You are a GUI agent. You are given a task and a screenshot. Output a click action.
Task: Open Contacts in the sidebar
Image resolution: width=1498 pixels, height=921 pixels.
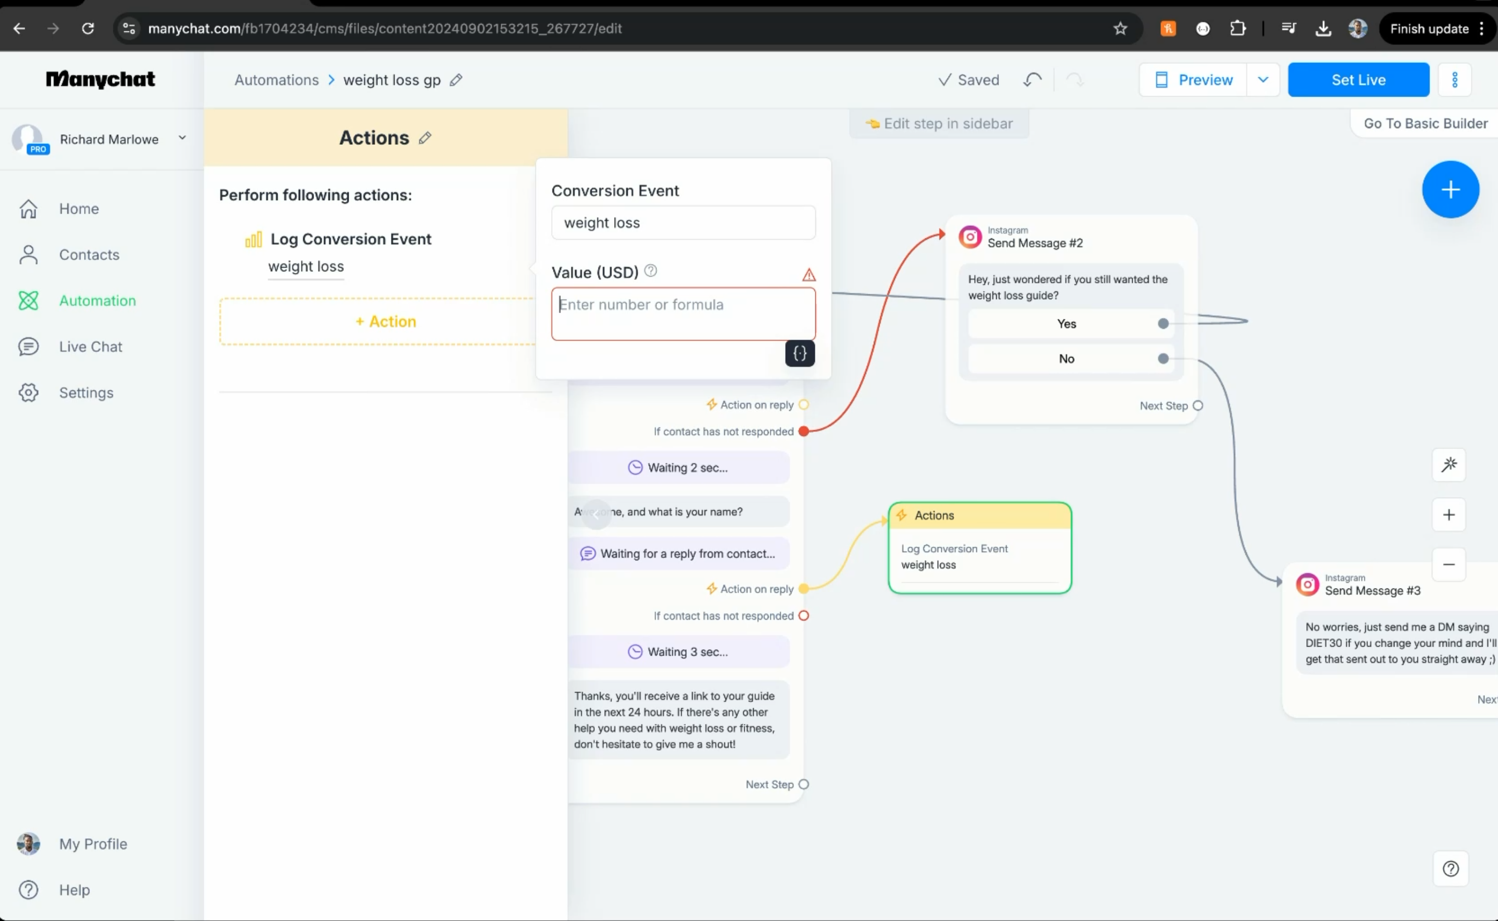click(x=89, y=255)
